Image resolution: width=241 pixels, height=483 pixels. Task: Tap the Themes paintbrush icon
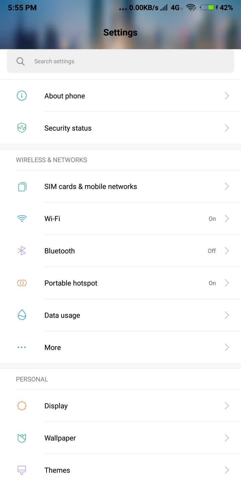tap(22, 470)
